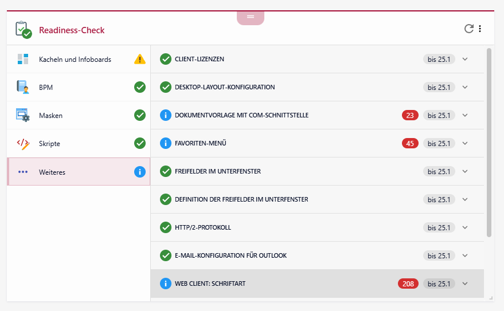
Task: Click the Masken gear-window icon
Action: tap(23, 115)
